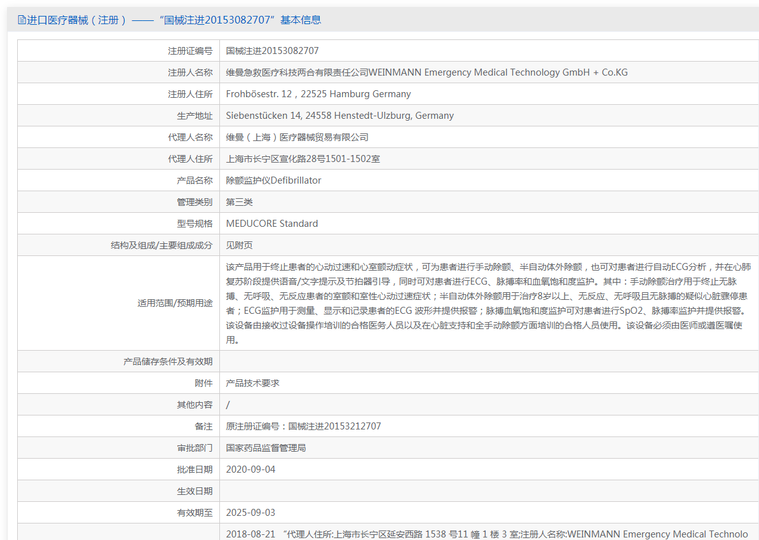The width and height of the screenshot is (759, 540).
Task: Click the 有效期至 label
Action: [195, 513]
